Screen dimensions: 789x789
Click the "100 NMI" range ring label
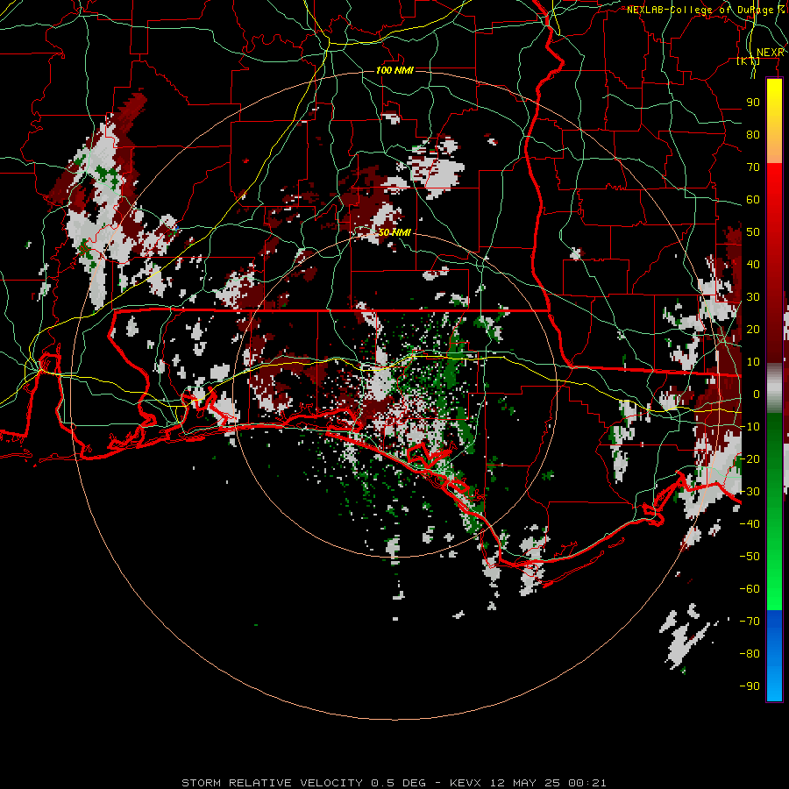tap(394, 70)
